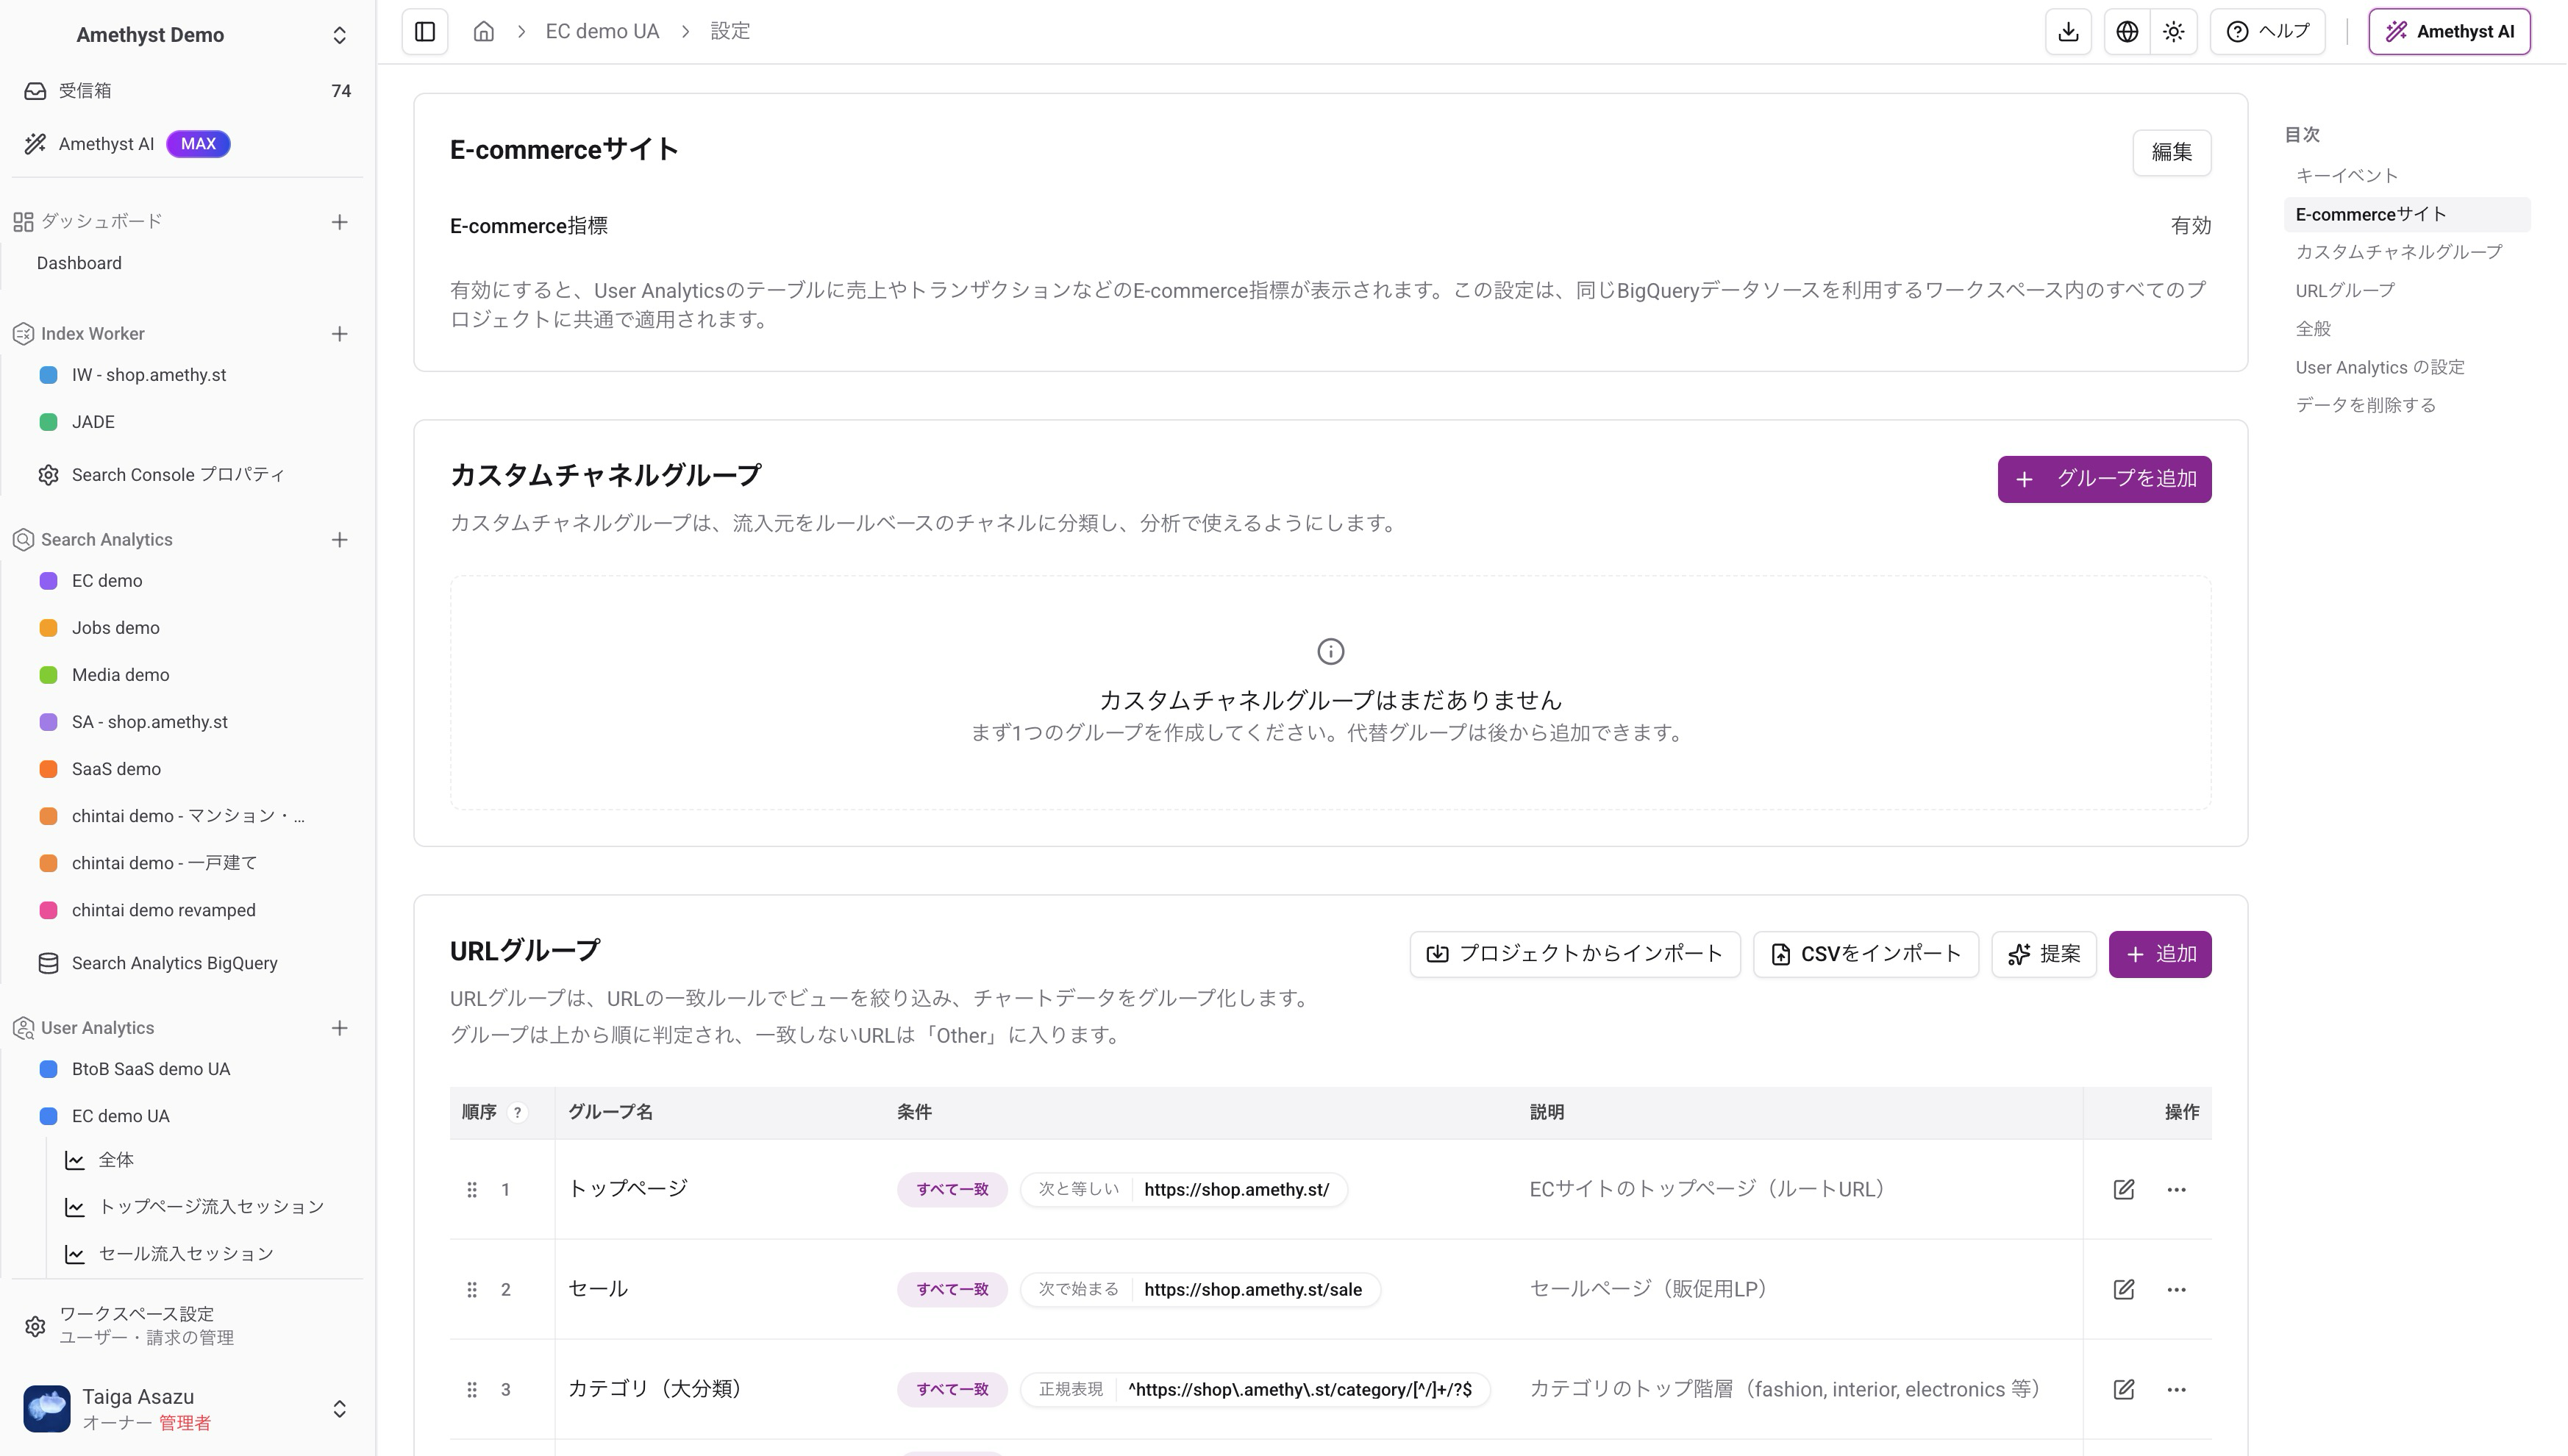This screenshot has height=1456, width=2568.
Task: Jump to カスタムチャネルグループ in 目次
Action: tap(2398, 252)
